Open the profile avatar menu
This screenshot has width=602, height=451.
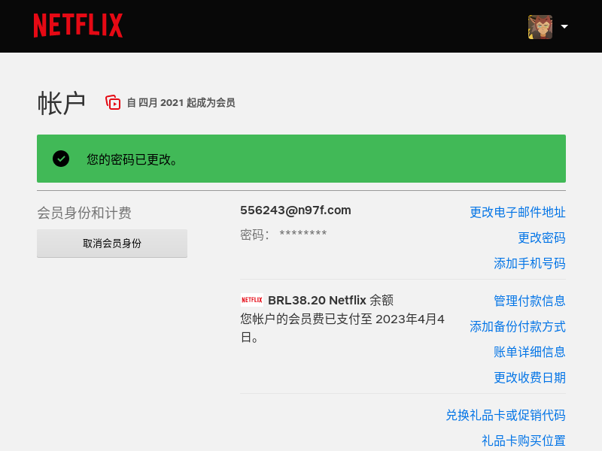[x=540, y=27]
